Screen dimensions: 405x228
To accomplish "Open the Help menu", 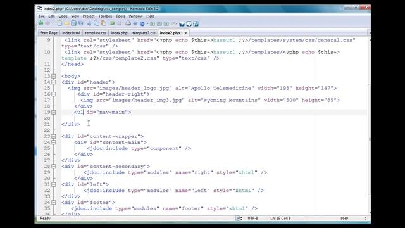I will click(x=151, y=16).
